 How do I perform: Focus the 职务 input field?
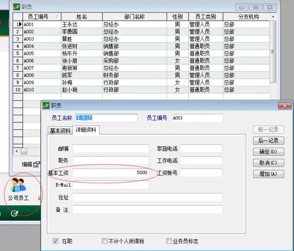coord(111,160)
